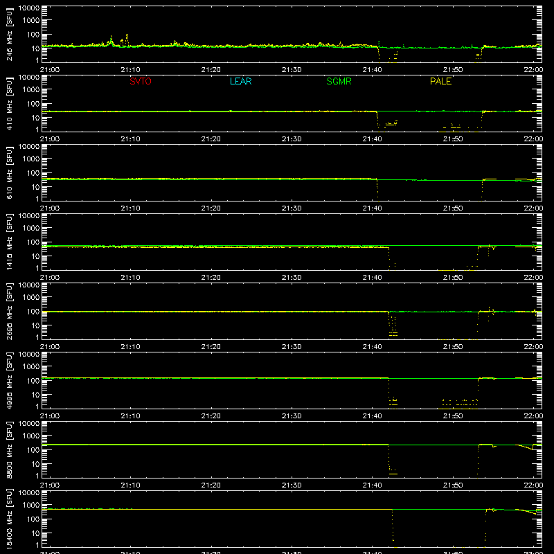Click 22:00 tick label under 8800 MHz plot
Image resolution: width=554 pixels, height=554 pixels.
533,485
